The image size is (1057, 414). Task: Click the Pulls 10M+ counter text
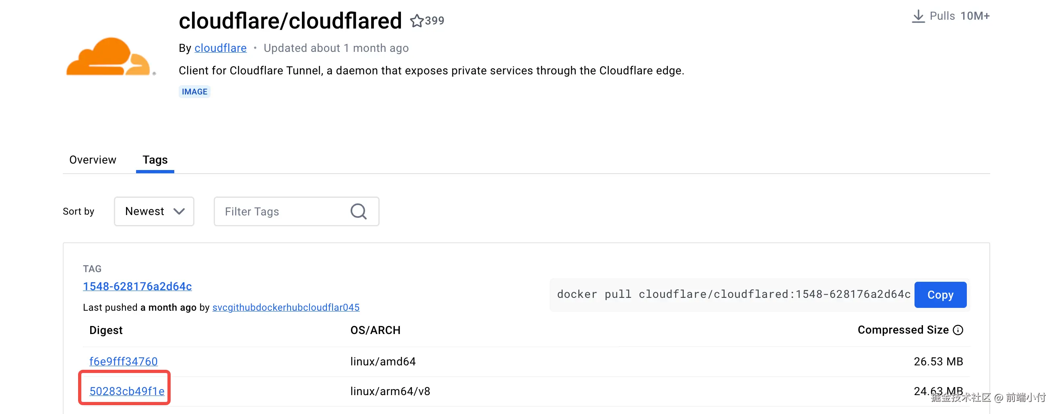pos(959,16)
